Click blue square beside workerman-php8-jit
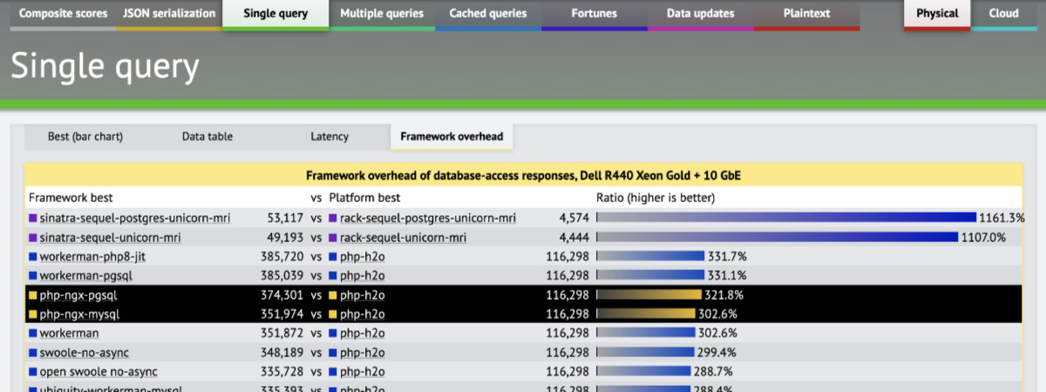Viewport: 1046px width, 392px height. 33,257
